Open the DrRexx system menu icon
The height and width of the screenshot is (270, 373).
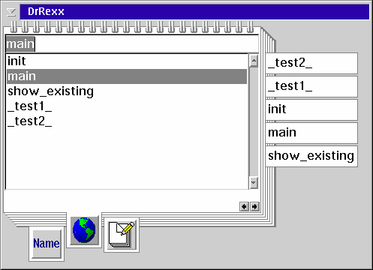coord(11,12)
